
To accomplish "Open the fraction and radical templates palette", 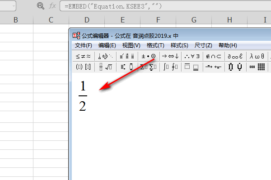I will click(105, 67).
